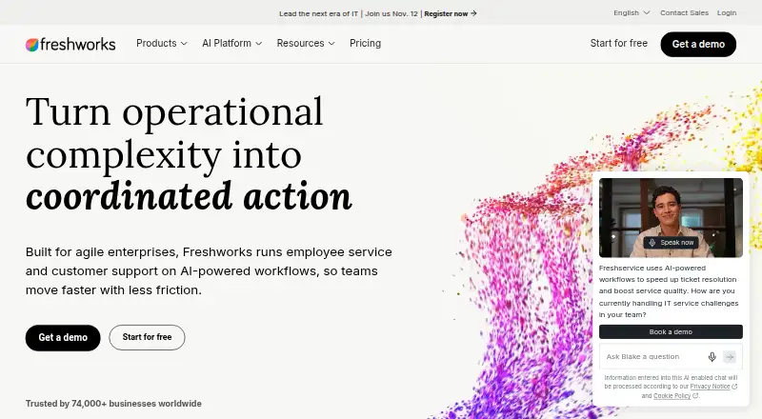Expand the AI Platform menu
762x419 pixels.
pyautogui.click(x=231, y=43)
